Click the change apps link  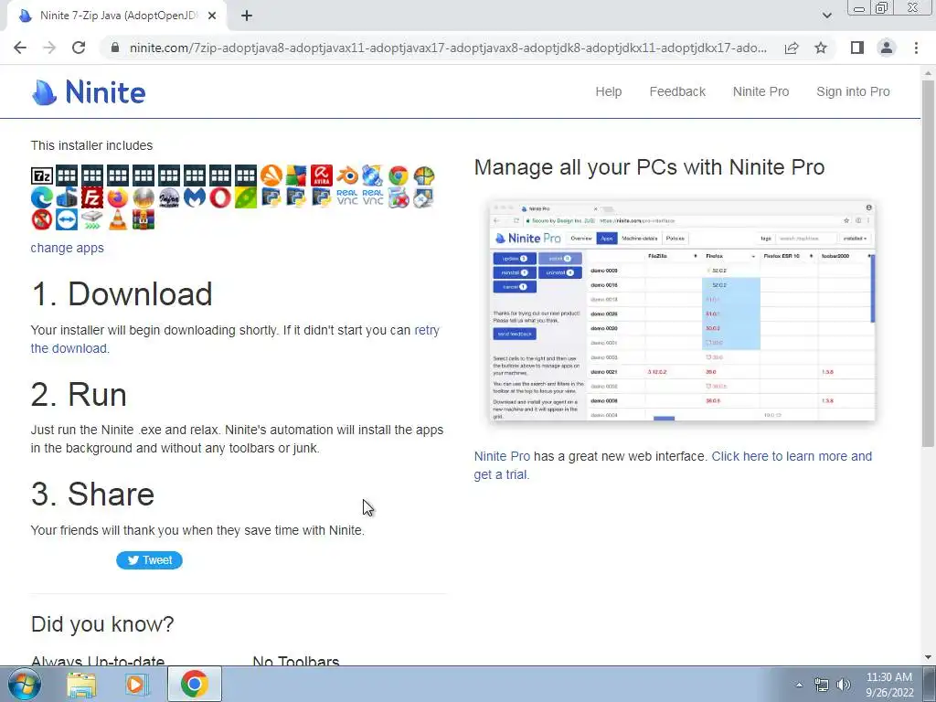(67, 248)
